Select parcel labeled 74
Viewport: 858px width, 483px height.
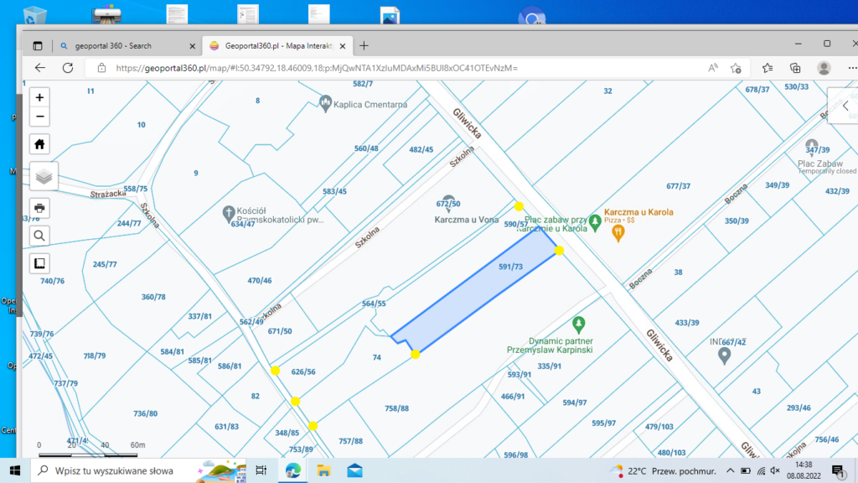(x=376, y=357)
